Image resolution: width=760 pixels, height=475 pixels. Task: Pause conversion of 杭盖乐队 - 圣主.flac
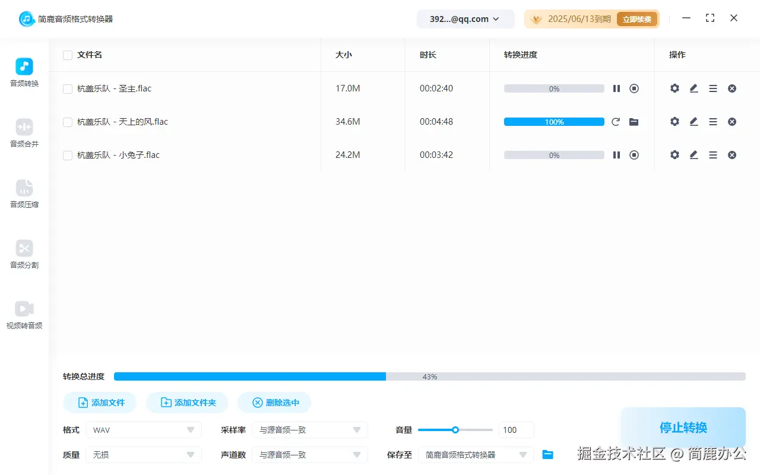616,88
